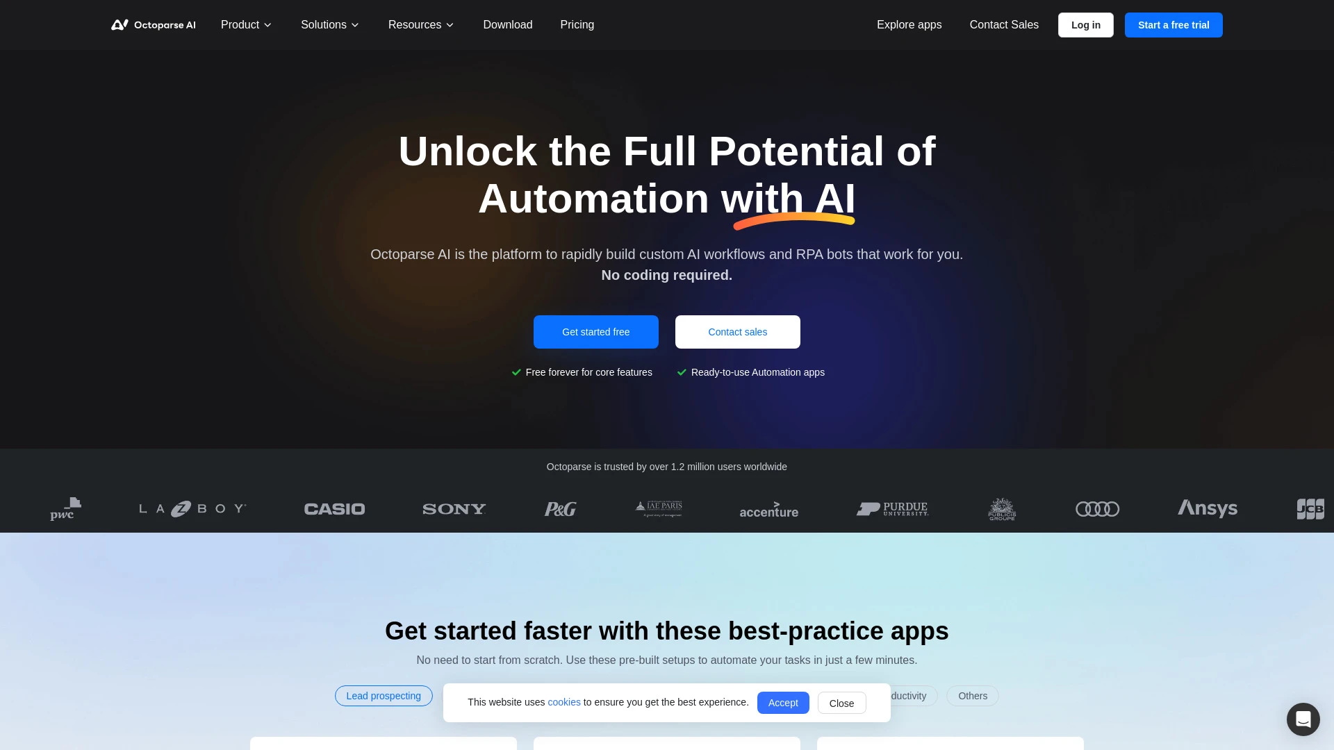Image resolution: width=1334 pixels, height=750 pixels.
Task: Click the Ansys brand logo icon
Action: 1208,508
